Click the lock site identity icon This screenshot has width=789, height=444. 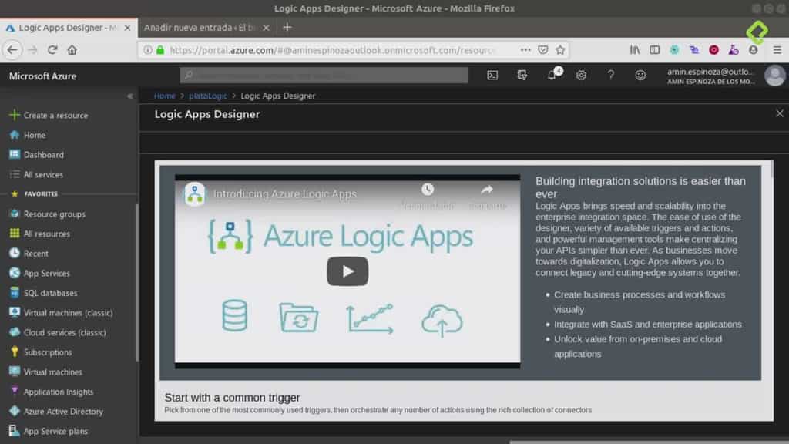click(160, 50)
